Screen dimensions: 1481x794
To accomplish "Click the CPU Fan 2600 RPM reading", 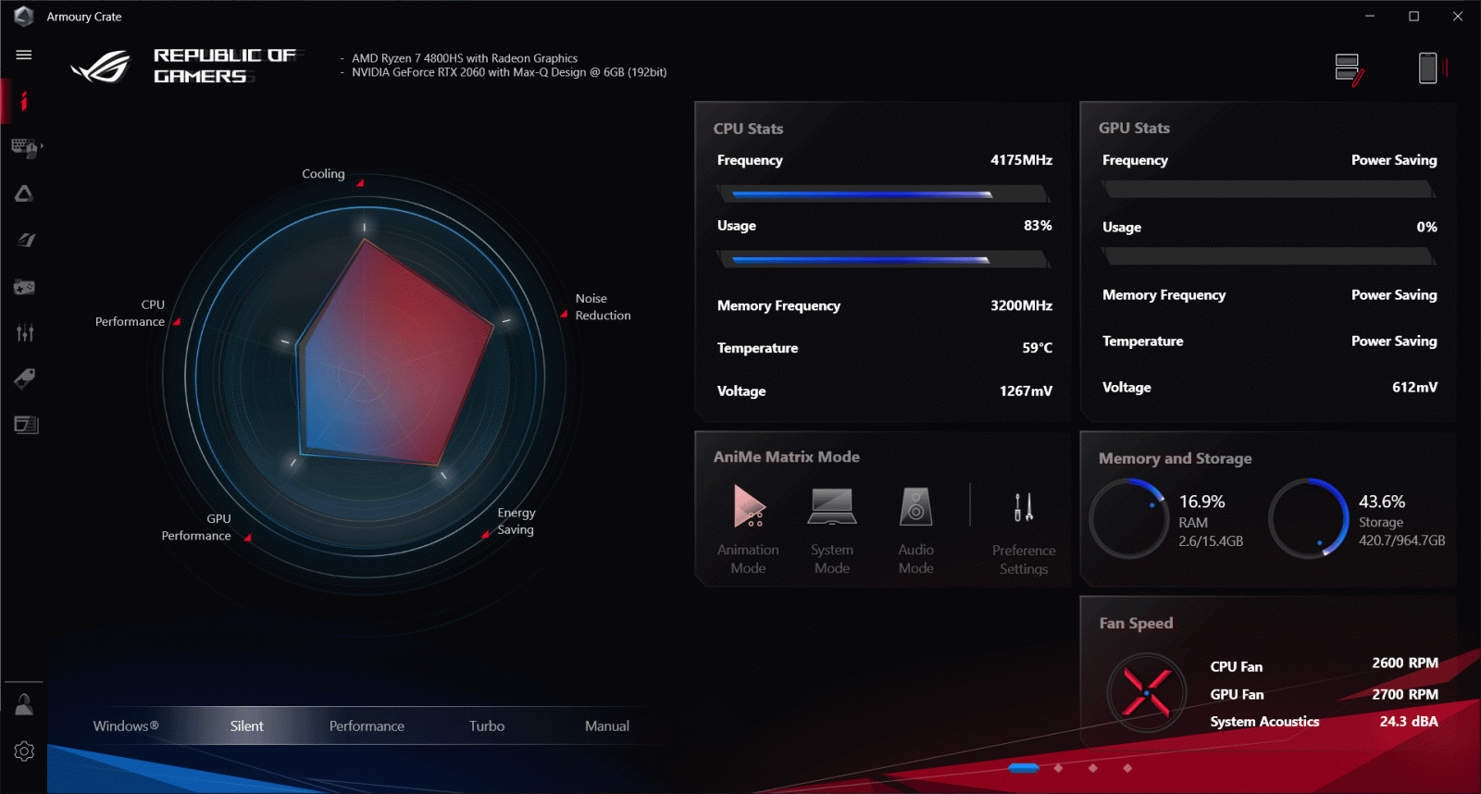I will pos(1405,664).
